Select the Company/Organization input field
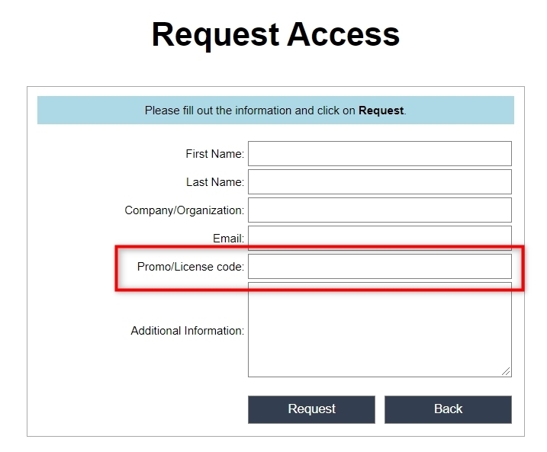 point(379,210)
